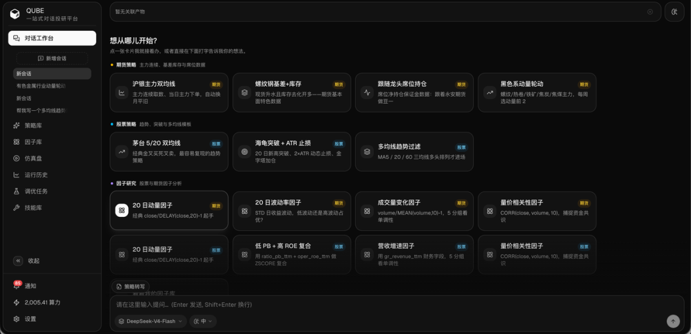The image size is (691, 334).
Task: Click the 2,005.41 算力 balance
Action: (x=42, y=303)
